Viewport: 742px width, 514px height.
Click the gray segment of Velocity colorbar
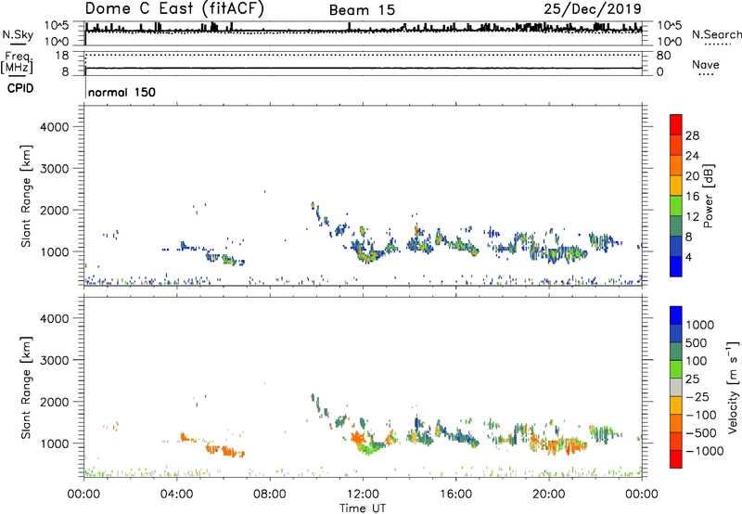coord(676,388)
